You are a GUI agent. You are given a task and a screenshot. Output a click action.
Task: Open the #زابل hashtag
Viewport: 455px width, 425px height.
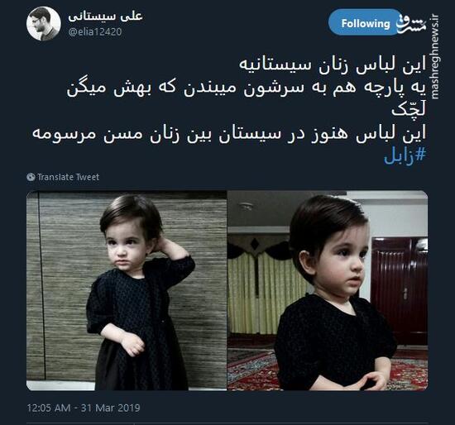click(405, 157)
